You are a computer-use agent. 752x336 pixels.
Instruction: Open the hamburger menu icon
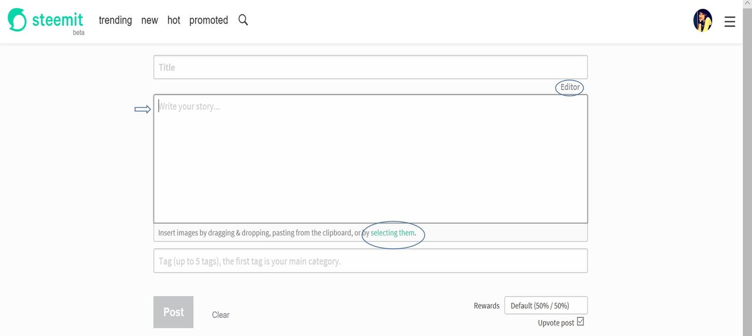point(730,22)
